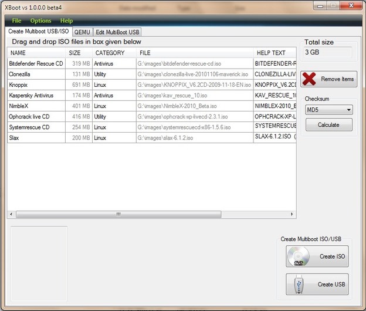
Task: Open the File menu
Action: coord(16,21)
